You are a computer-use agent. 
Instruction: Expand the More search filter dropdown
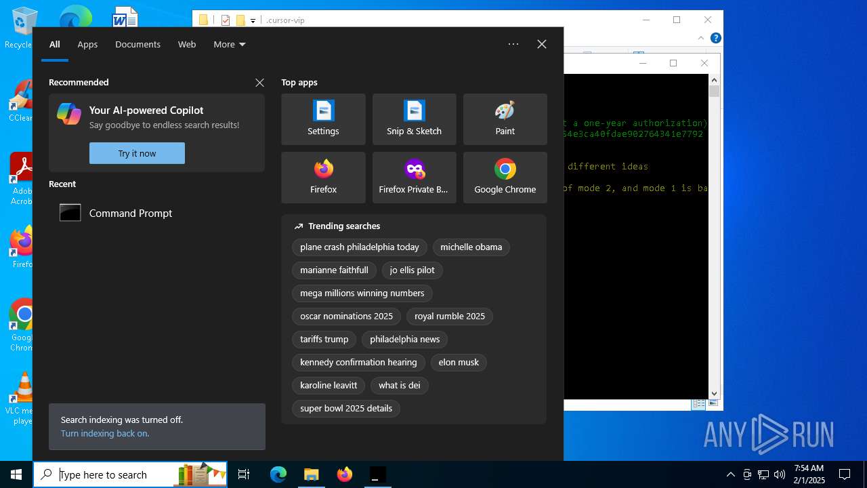(230, 44)
